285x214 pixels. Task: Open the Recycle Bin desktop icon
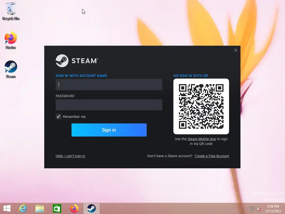[11, 11]
